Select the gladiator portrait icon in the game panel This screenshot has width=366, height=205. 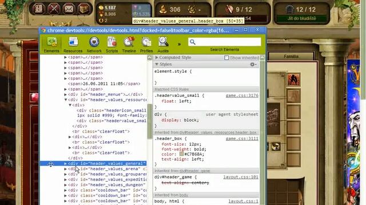tap(293, 80)
